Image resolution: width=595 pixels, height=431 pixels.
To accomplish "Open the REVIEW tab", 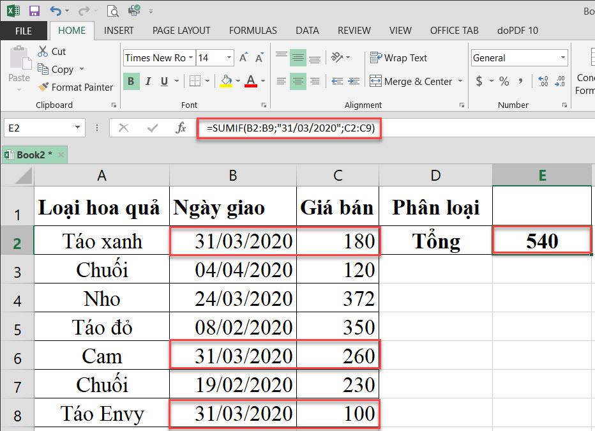I will pyautogui.click(x=354, y=30).
